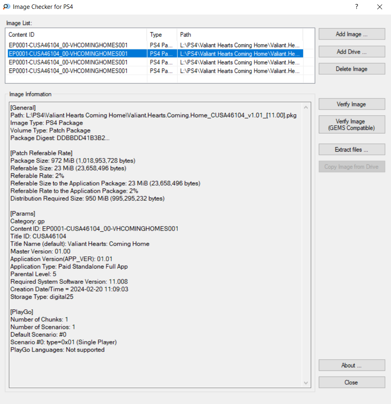The height and width of the screenshot is (404, 391).
Task: Click the Type column header
Action: 162,35
